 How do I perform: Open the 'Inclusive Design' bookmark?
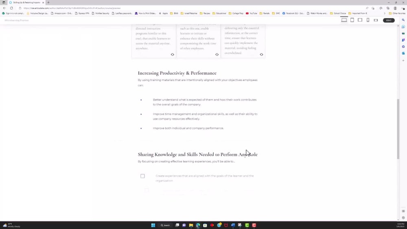click(37, 13)
